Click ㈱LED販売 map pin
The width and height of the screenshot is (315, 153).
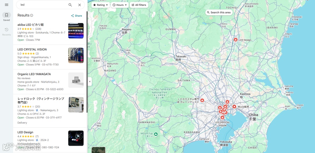(x=234, y=107)
